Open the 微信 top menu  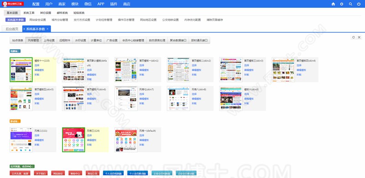click(88, 4)
